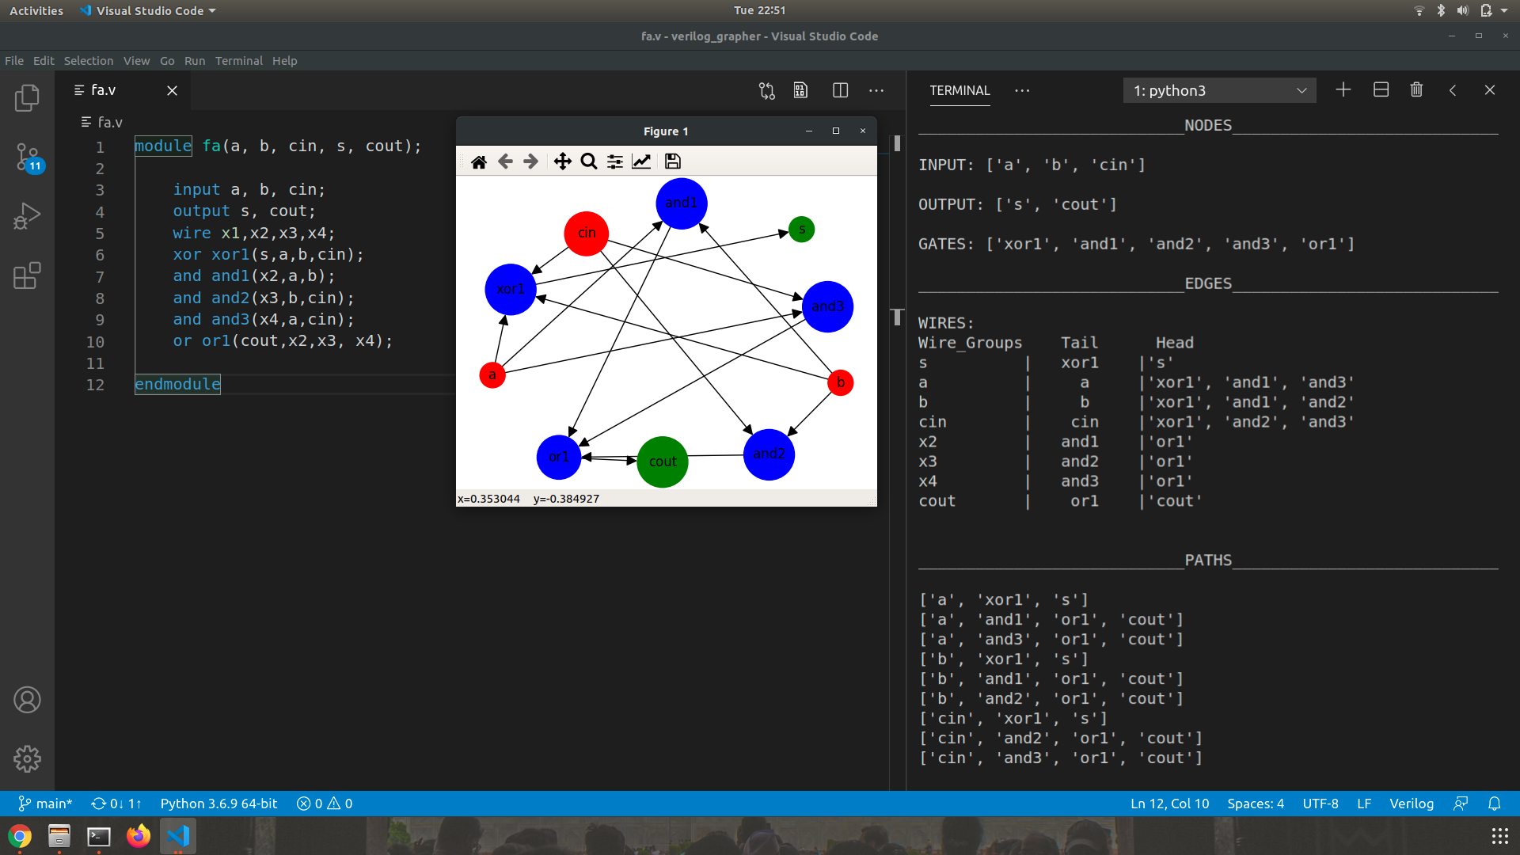Click the Python 3.6.9 64-bit status bar item

pyautogui.click(x=219, y=803)
